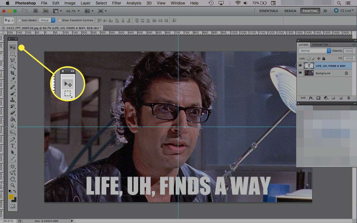Click the foreground color swatch

coord(11,197)
